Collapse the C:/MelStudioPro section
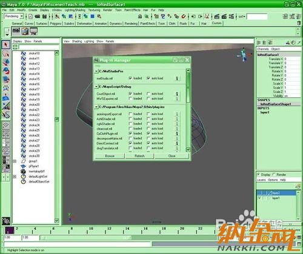Screen dimensions: 303x254 [x=96, y=71]
